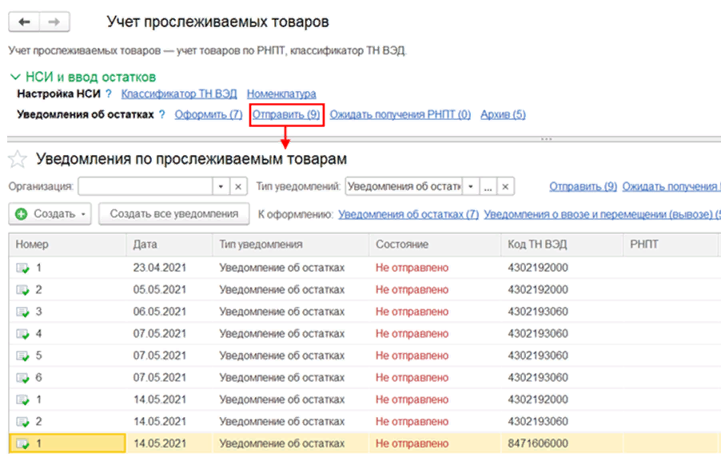
Task: Click document icon of row dated 23.04.2021
Action: 21,268
